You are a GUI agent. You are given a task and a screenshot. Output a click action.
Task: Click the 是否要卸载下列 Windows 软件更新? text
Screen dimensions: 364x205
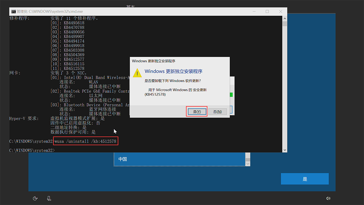point(172,81)
